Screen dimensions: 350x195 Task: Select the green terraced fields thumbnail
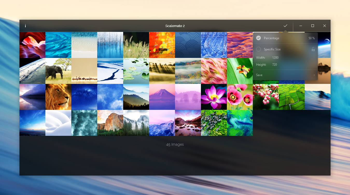(292, 97)
